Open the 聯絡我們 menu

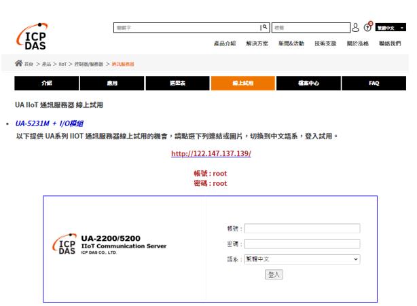coord(390,43)
